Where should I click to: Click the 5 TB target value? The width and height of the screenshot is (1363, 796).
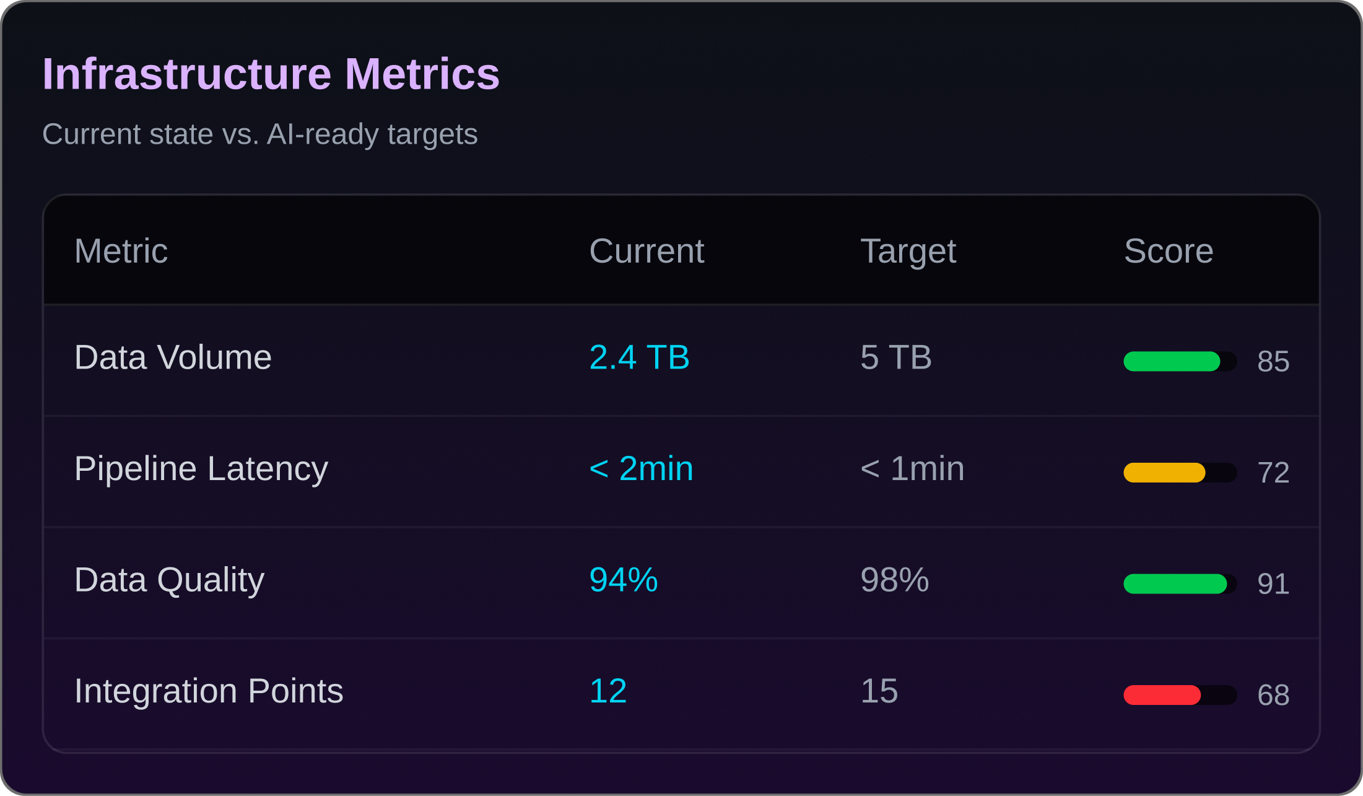(895, 357)
